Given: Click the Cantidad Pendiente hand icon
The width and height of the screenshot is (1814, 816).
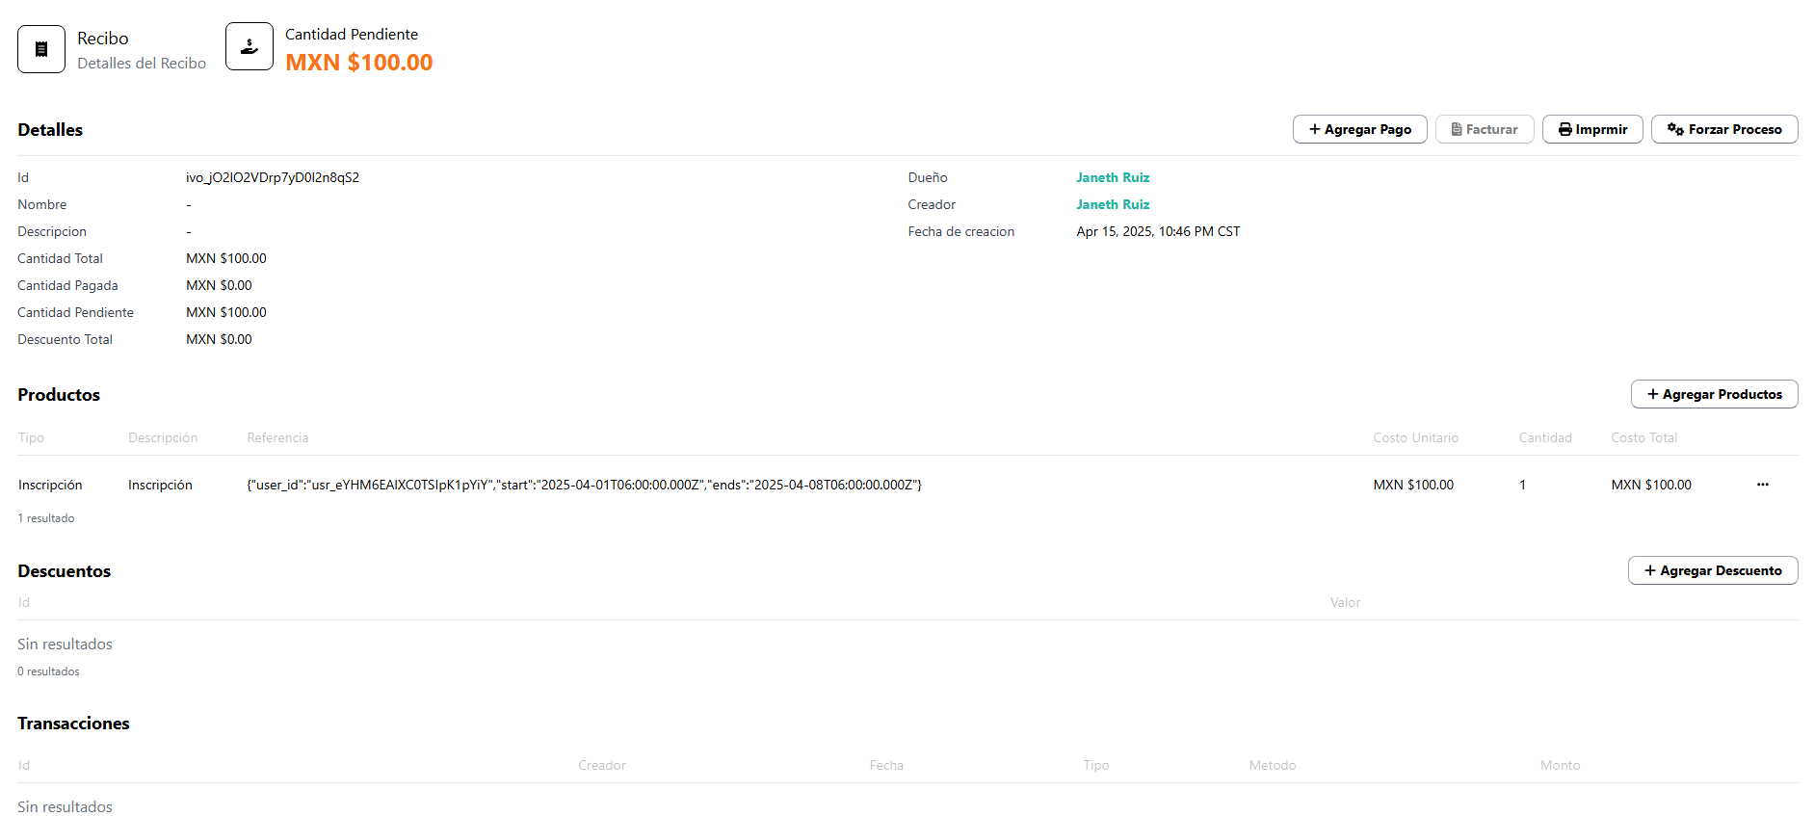Looking at the screenshot, I should 250,47.
